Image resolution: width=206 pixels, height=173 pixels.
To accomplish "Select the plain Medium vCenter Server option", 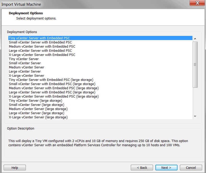I will [26, 67].
